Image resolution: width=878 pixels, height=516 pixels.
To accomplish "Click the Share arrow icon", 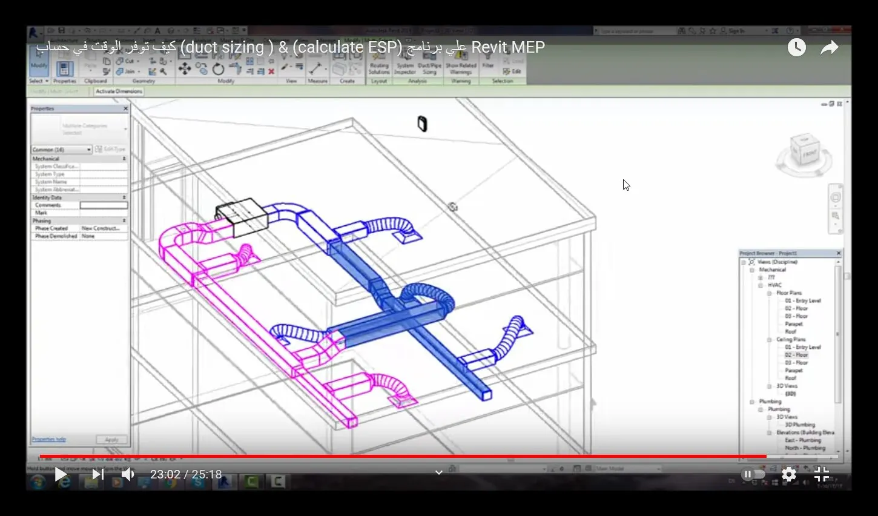I will 830,47.
